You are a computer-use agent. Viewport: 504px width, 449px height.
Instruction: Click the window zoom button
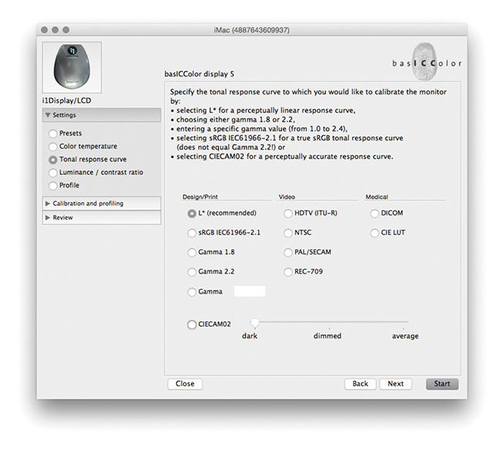pyautogui.click(x=66, y=30)
